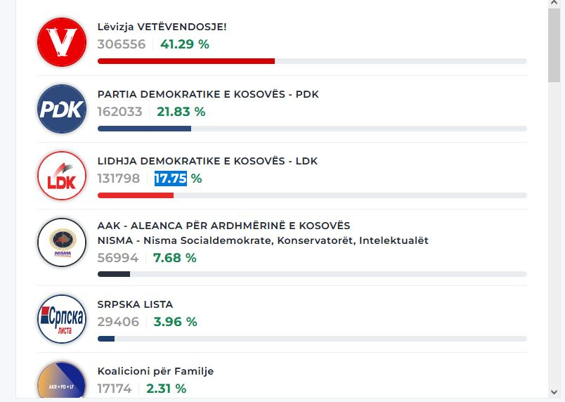Click the scrollbar up arrow
The height and width of the screenshot is (402, 565).
554,4
